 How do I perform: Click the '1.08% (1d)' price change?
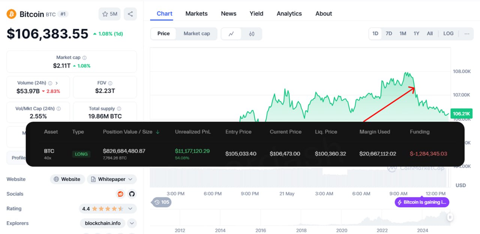click(x=108, y=34)
